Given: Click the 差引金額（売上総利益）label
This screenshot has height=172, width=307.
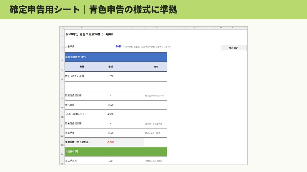Looking at the screenshot, I should click(77, 142).
